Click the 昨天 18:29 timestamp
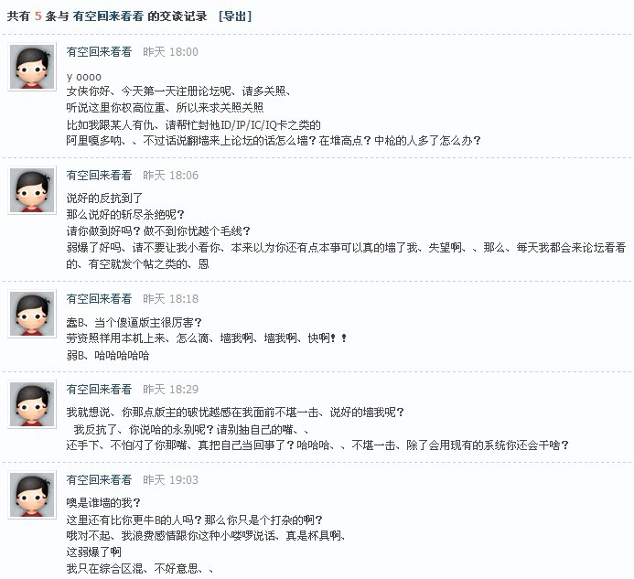This screenshot has height=579, width=634. pos(170,389)
